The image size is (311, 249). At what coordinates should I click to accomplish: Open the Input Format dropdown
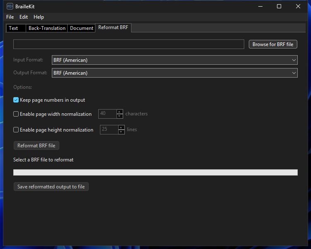(x=175, y=60)
